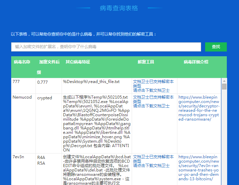Click the R4A extension text
Viewport: 239px width, 185px height.
pos(41,158)
